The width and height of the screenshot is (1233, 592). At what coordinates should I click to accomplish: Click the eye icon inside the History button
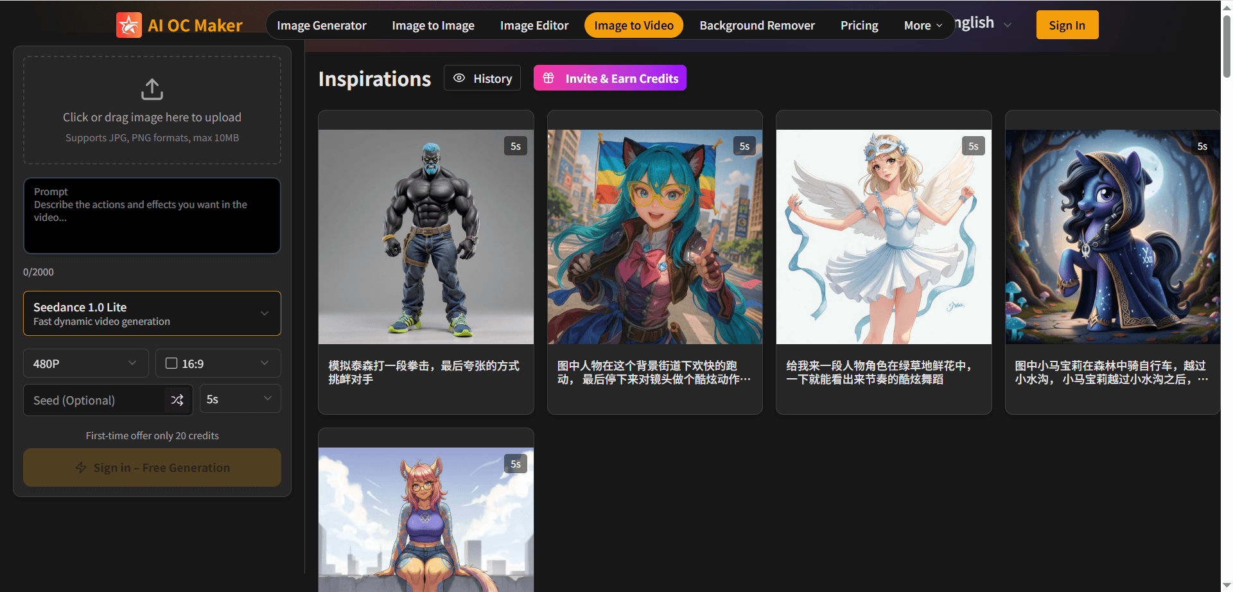point(459,78)
